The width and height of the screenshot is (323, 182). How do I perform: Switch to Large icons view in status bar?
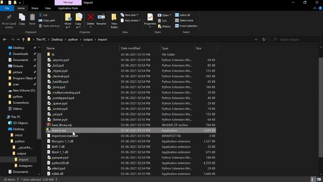click(319, 179)
